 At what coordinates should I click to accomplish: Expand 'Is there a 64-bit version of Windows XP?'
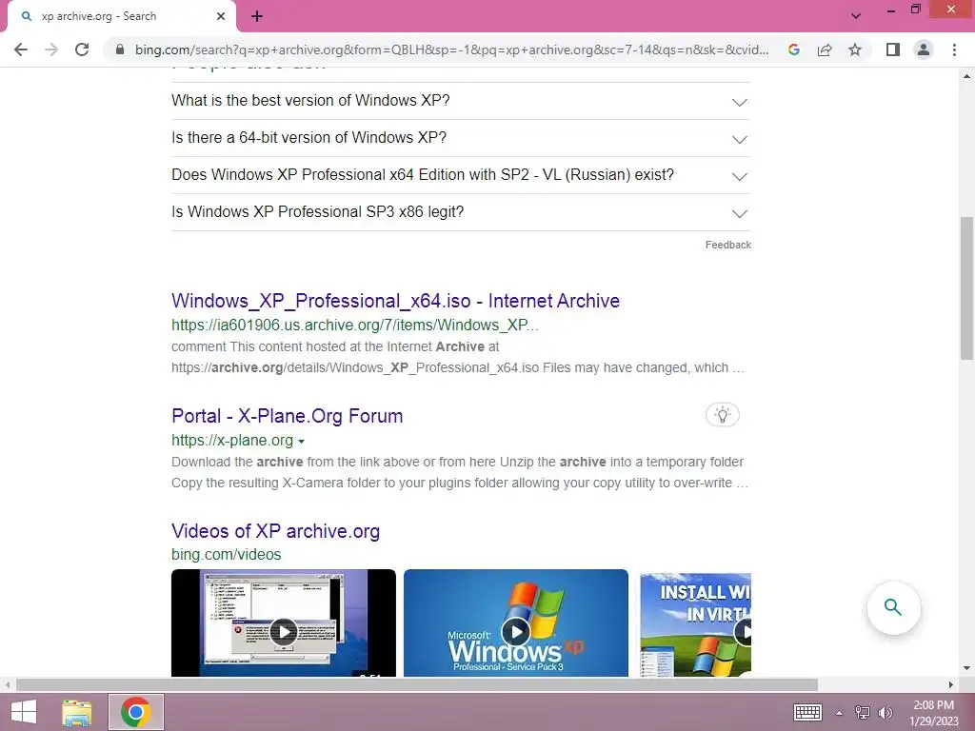click(461, 138)
